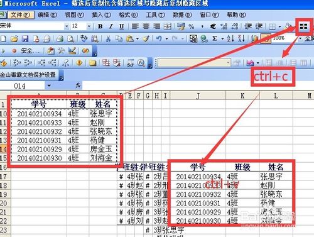
Task: Select column J header
Action: click(198, 96)
